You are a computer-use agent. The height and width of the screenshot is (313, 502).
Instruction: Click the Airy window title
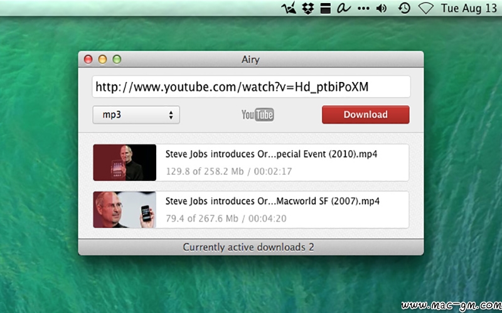click(250, 59)
